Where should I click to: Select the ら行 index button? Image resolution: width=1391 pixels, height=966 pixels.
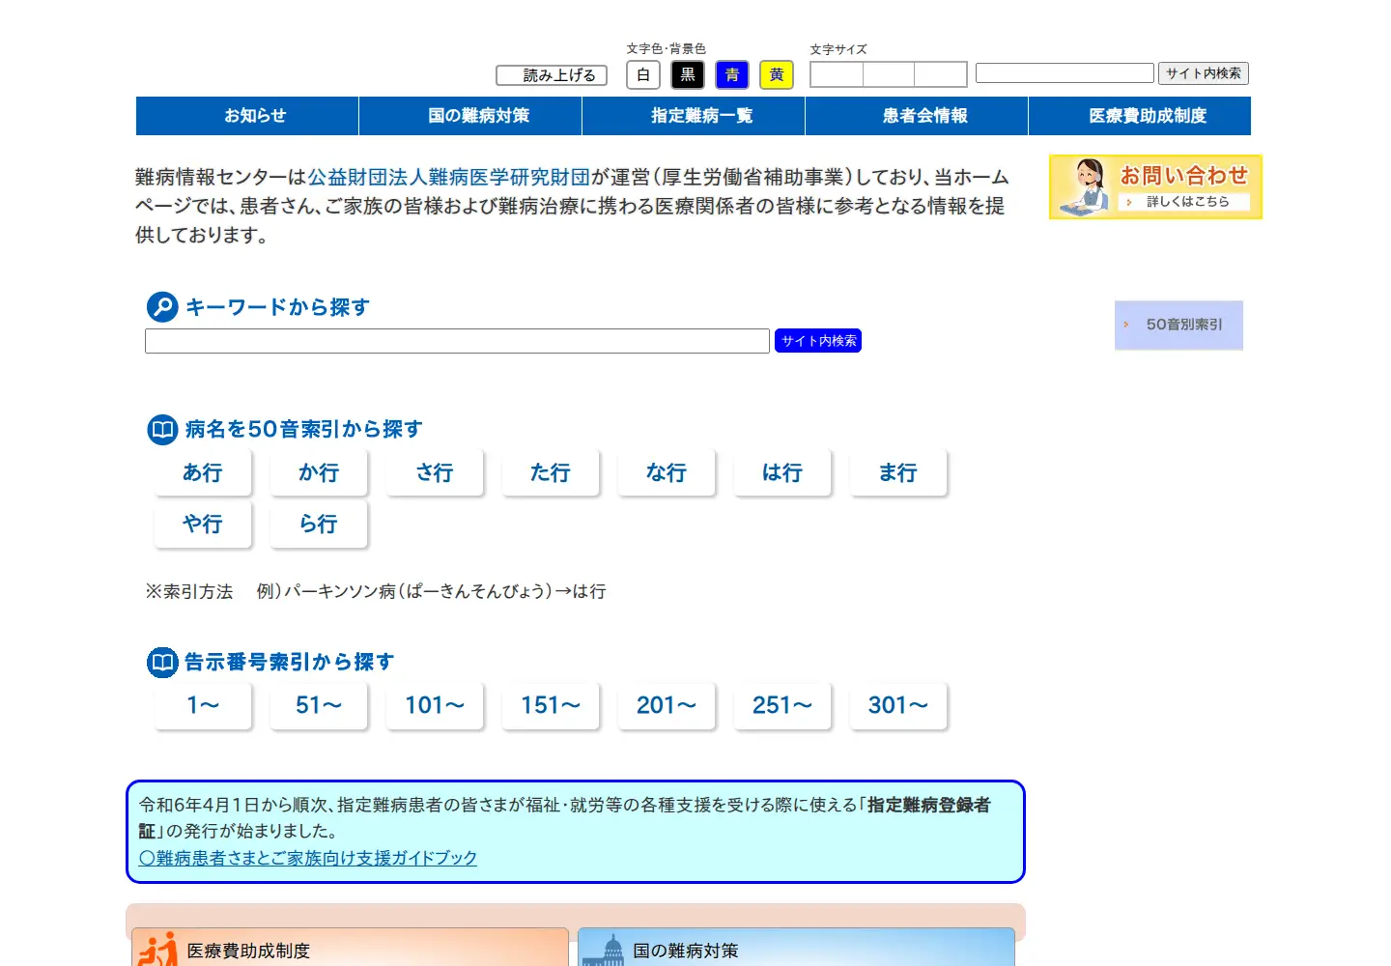click(319, 524)
